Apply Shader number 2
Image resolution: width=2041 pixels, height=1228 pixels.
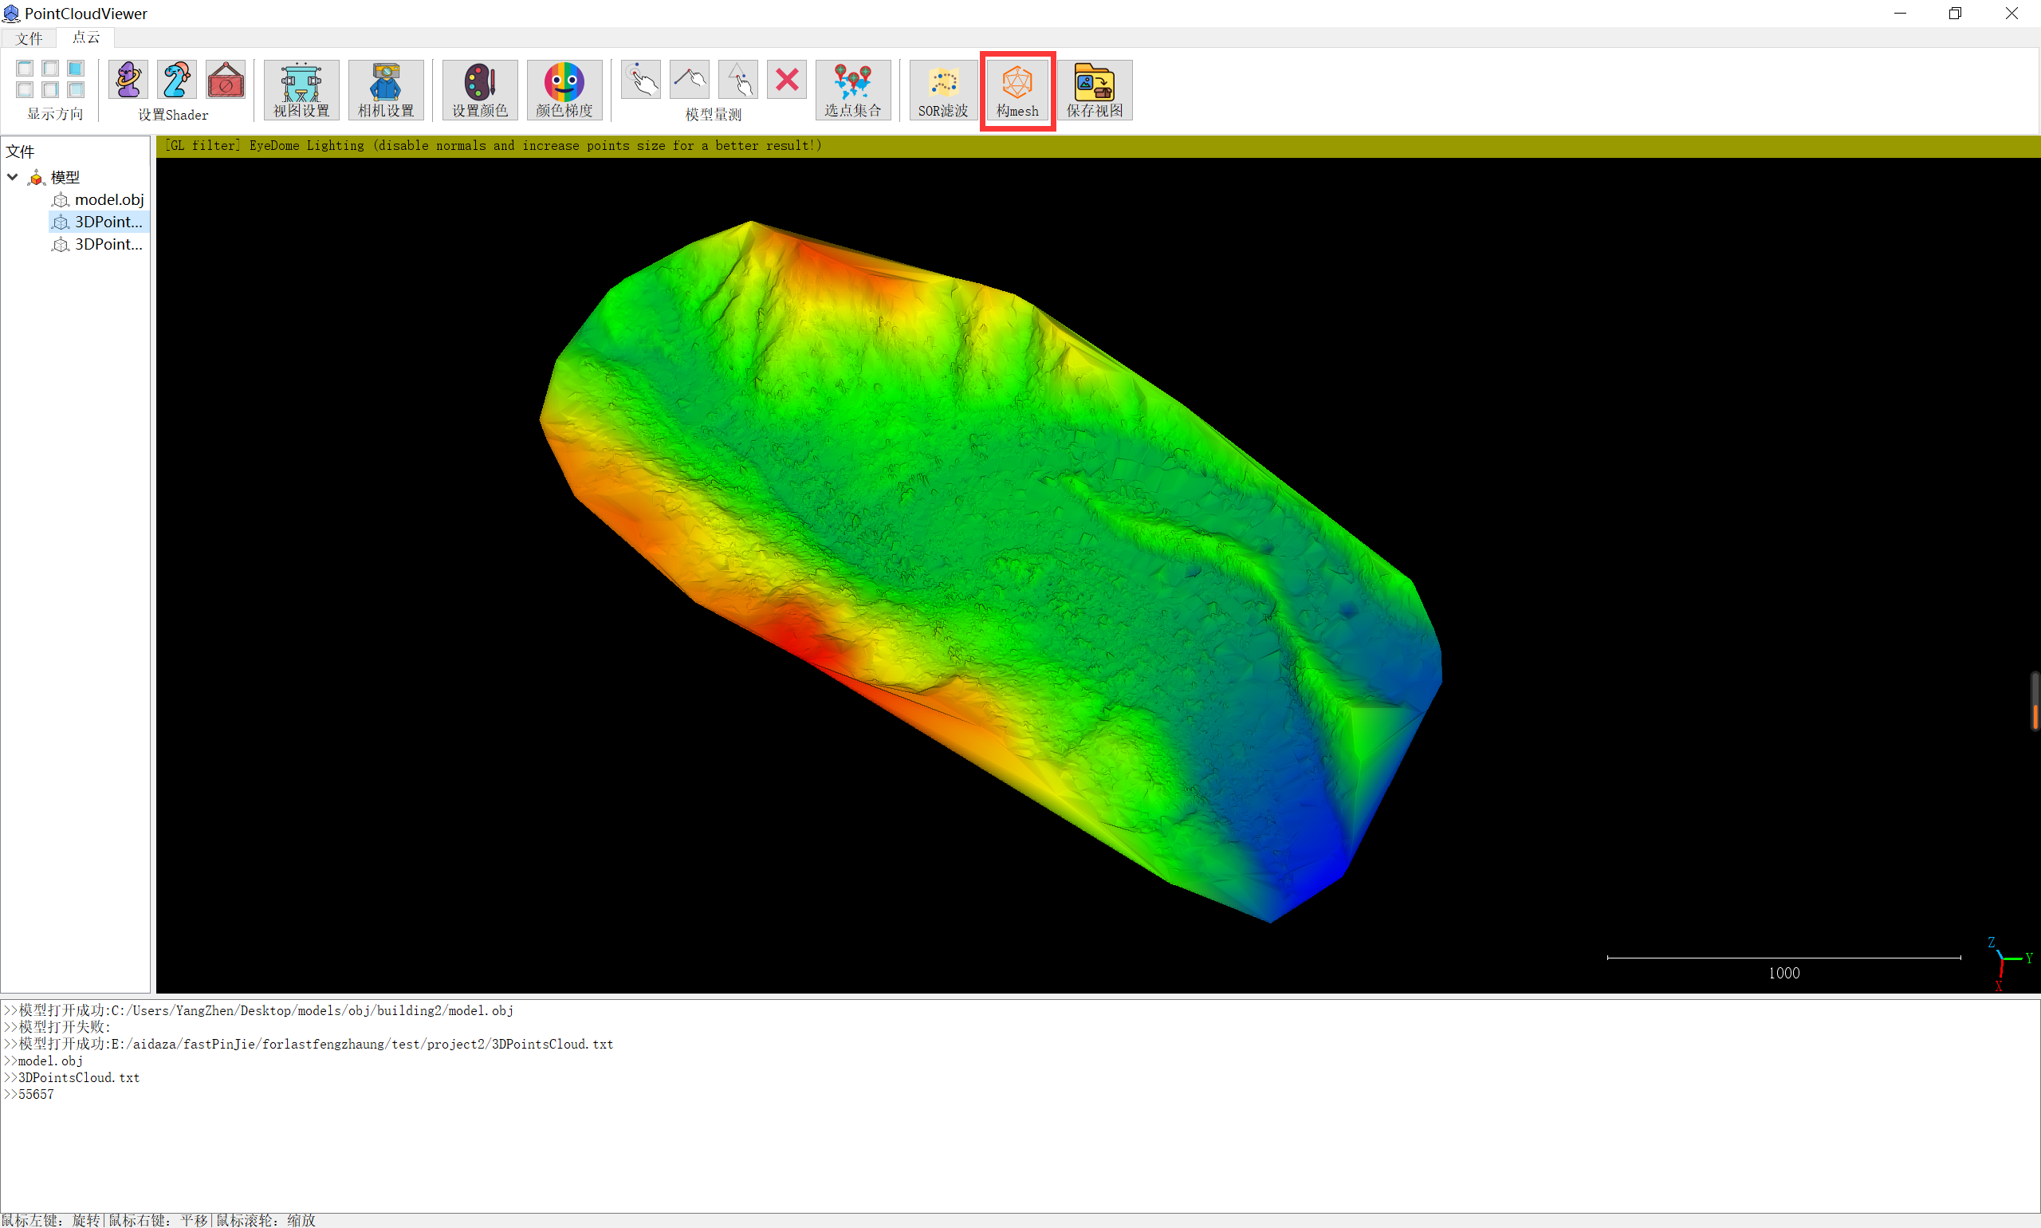(x=176, y=81)
